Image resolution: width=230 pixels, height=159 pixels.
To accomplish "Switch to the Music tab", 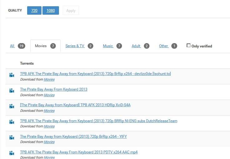I will [x=108, y=46].
